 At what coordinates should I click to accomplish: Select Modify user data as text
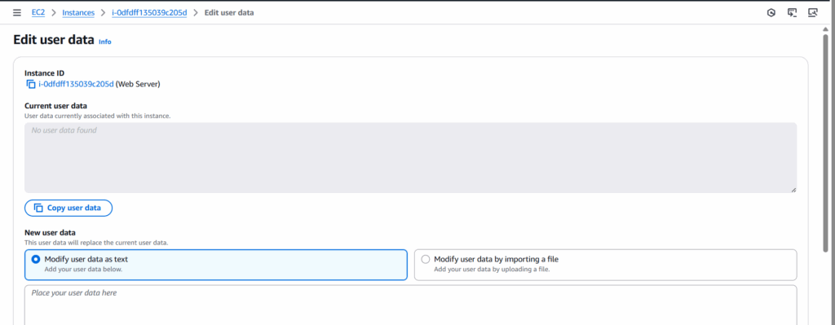215,265
